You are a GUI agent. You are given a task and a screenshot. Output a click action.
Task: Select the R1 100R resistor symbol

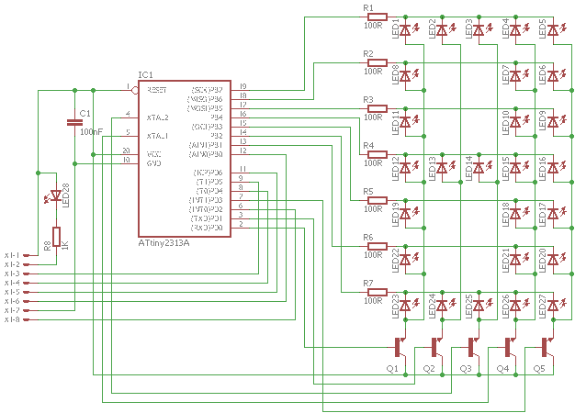point(375,17)
